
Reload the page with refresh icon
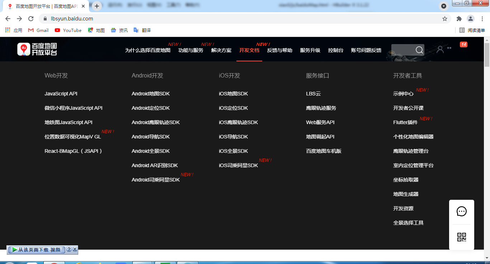click(x=31, y=19)
